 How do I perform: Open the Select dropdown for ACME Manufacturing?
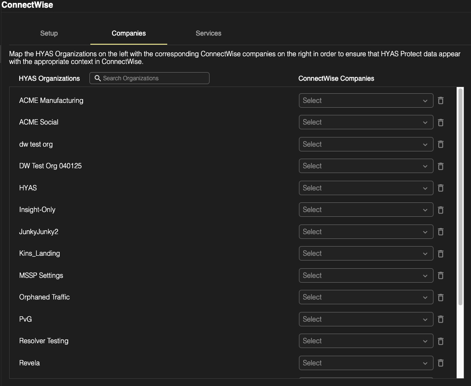(366, 100)
